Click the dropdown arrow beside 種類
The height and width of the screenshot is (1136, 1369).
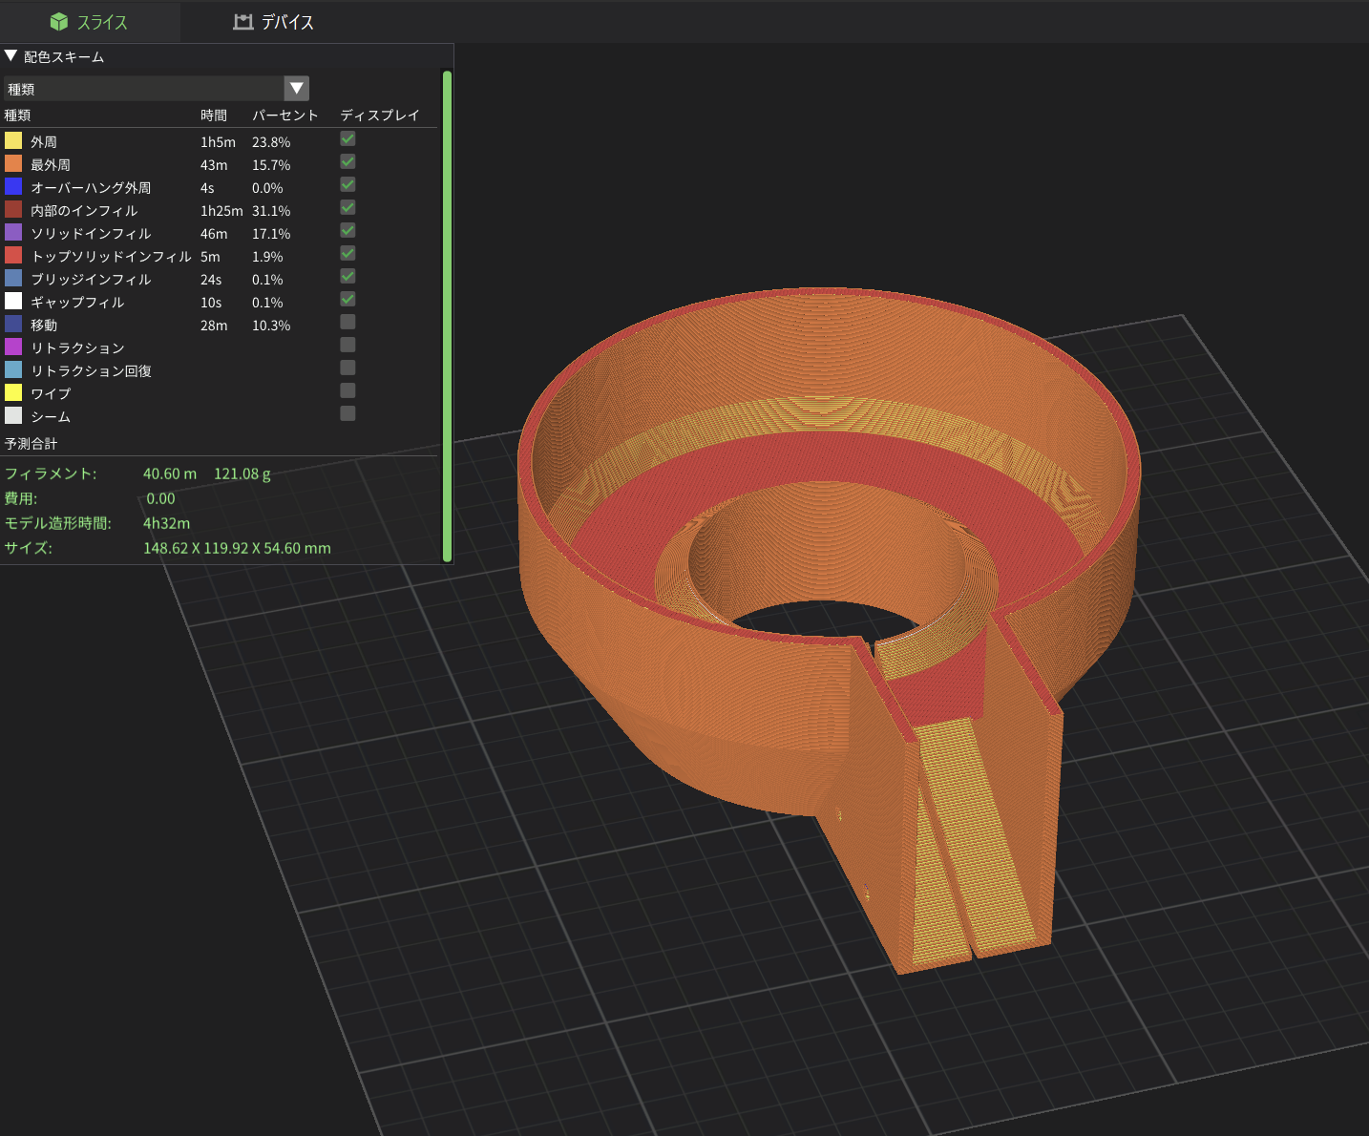297,89
